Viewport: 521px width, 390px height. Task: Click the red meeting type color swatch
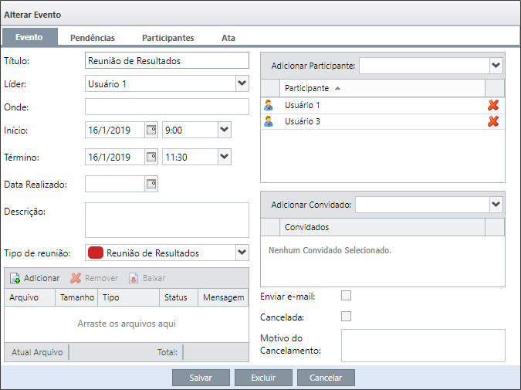96,253
